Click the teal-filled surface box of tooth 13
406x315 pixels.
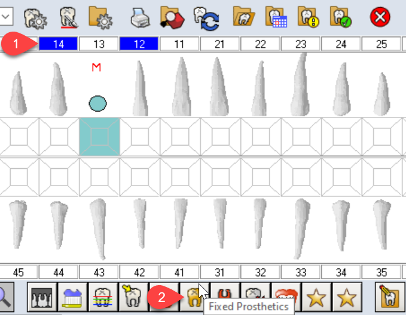pyautogui.click(x=99, y=137)
